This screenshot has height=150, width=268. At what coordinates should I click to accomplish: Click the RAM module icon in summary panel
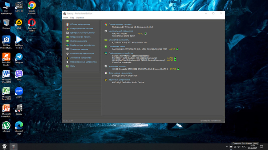(106, 40)
